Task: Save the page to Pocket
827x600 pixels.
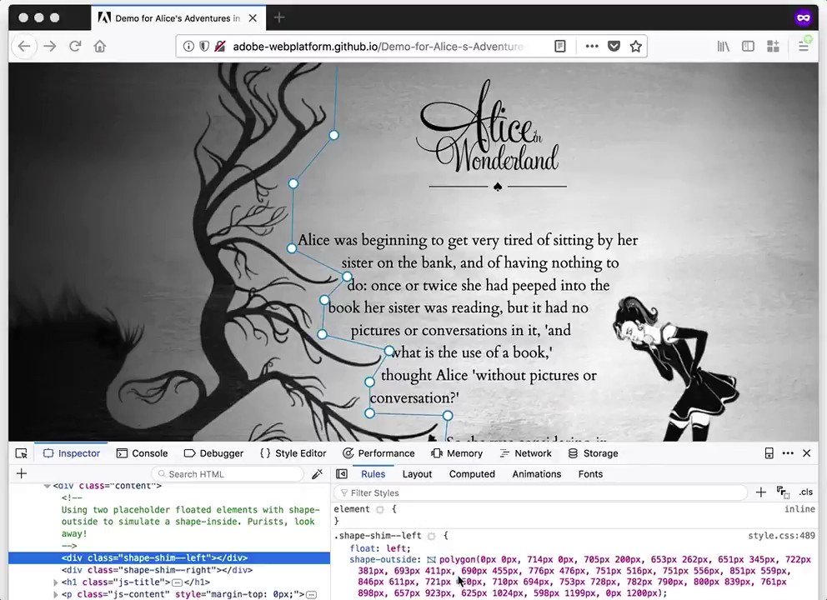Action: [614, 47]
